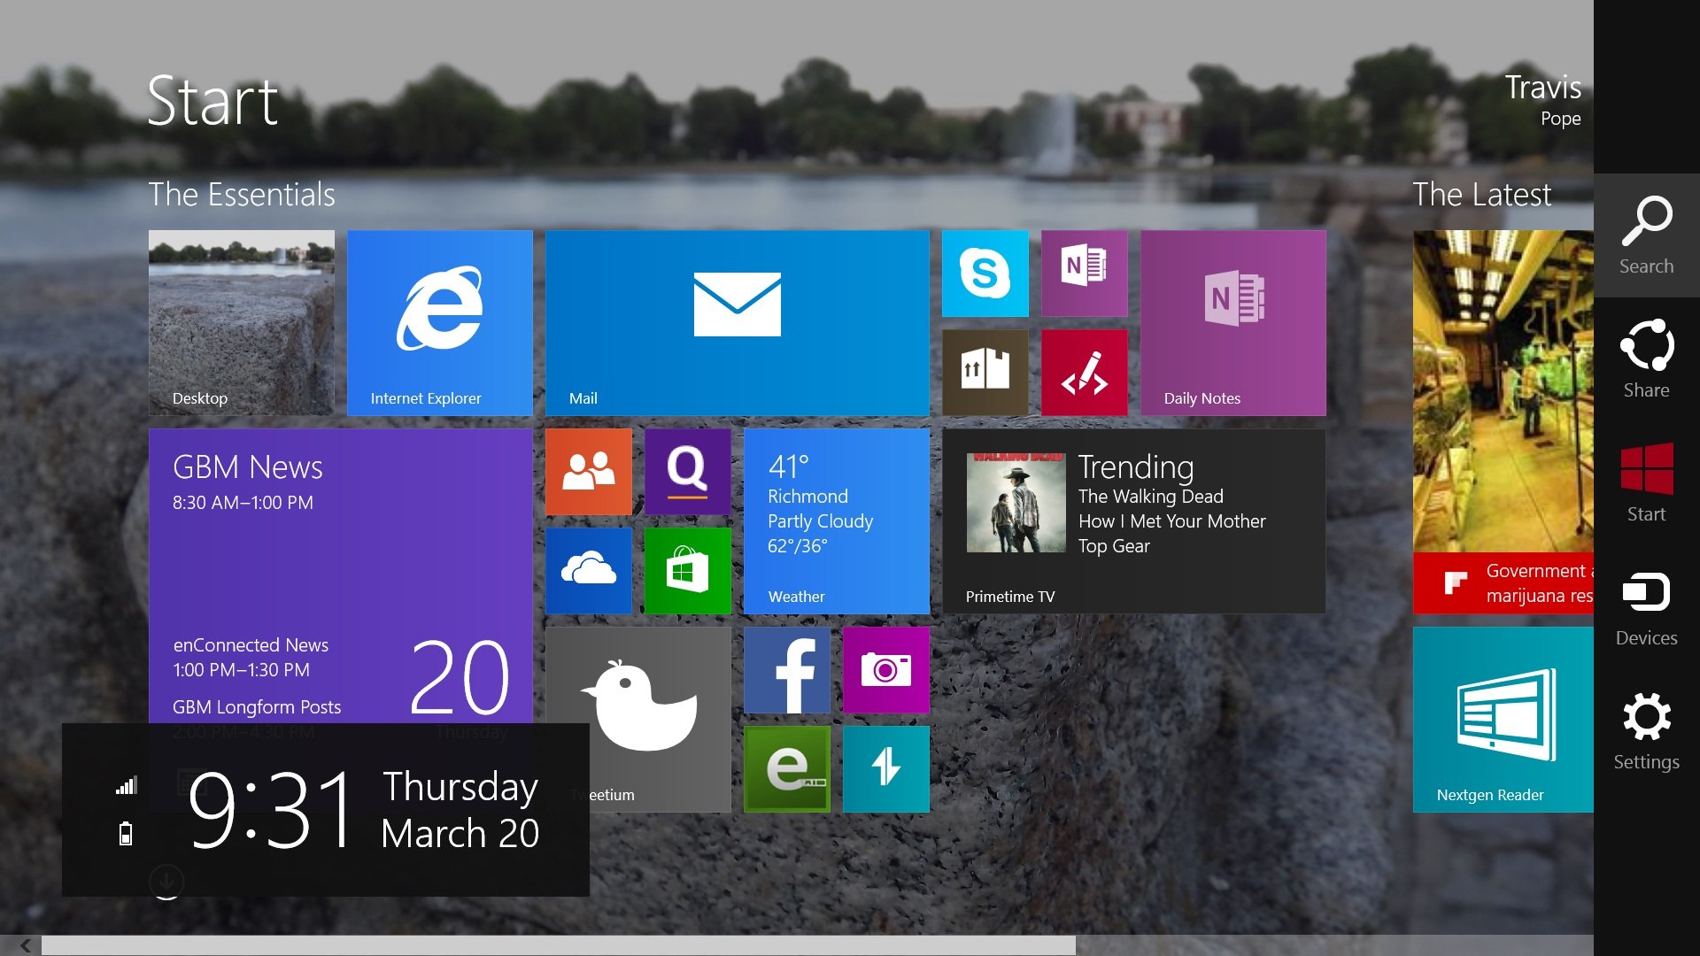This screenshot has height=956, width=1700.
Task: Open the Share charm
Action: click(1646, 359)
